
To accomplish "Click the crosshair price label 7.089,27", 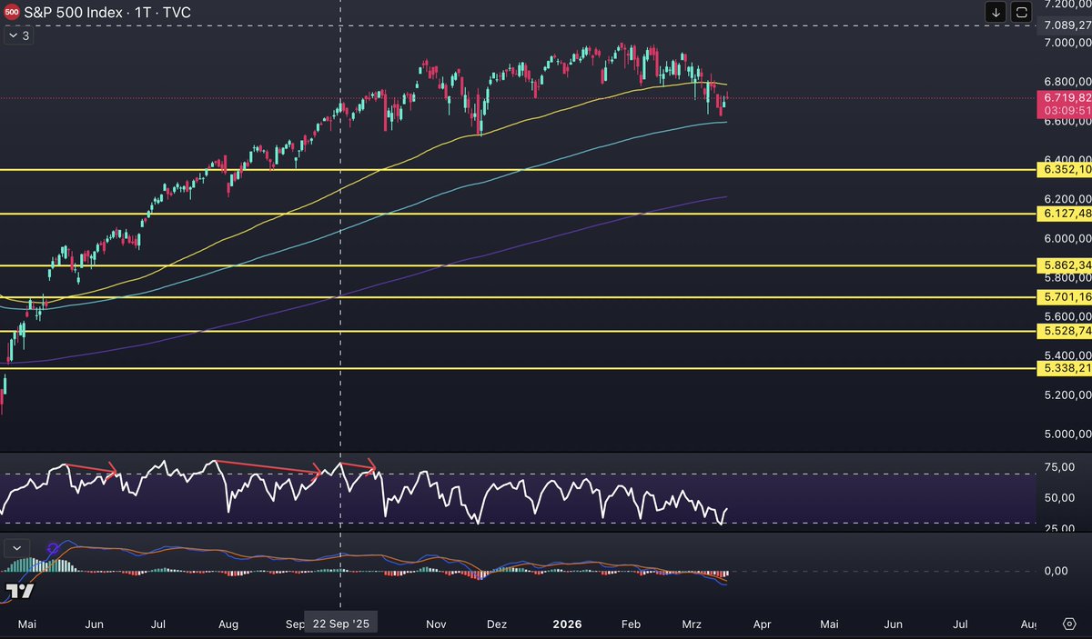I will tap(1067, 25).
